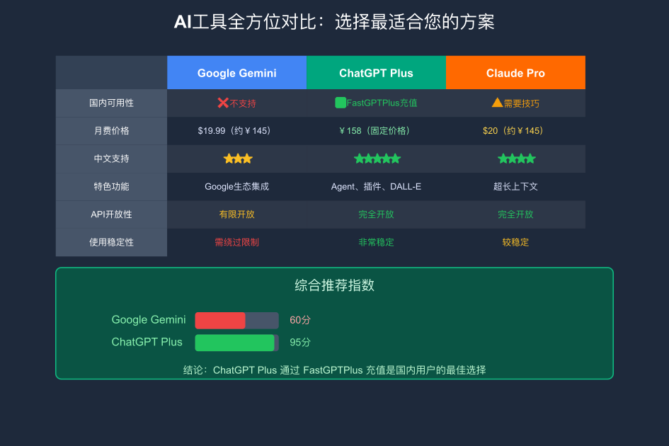The height and width of the screenshot is (446, 669).
Task: Click the ChatGPT Plus 95分 green progress bar
Action: pyautogui.click(x=234, y=343)
